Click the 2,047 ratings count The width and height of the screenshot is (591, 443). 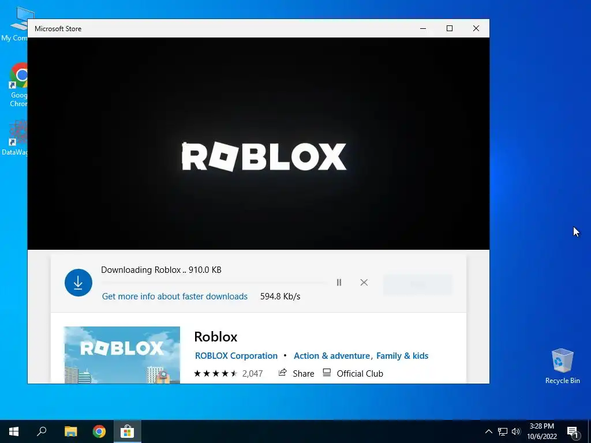click(252, 373)
